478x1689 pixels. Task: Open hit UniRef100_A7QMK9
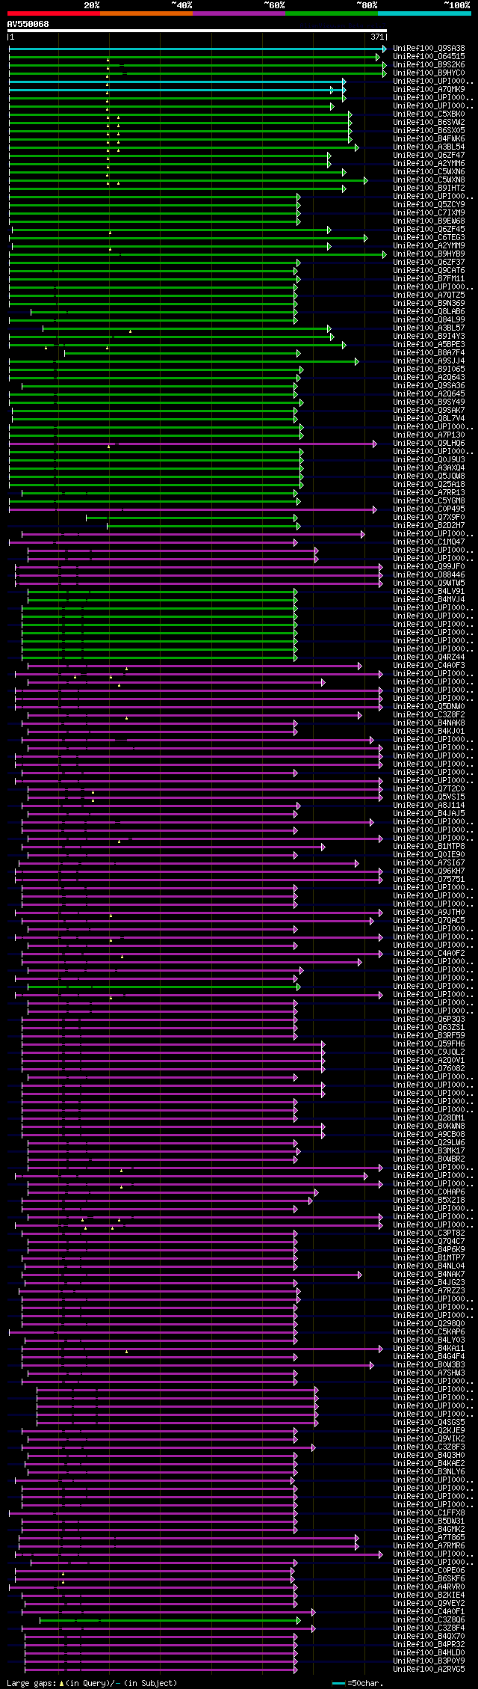(429, 89)
